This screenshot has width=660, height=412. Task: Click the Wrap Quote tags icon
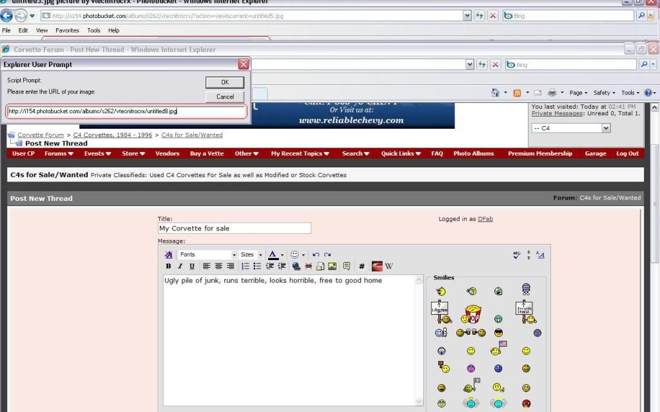point(347,266)
